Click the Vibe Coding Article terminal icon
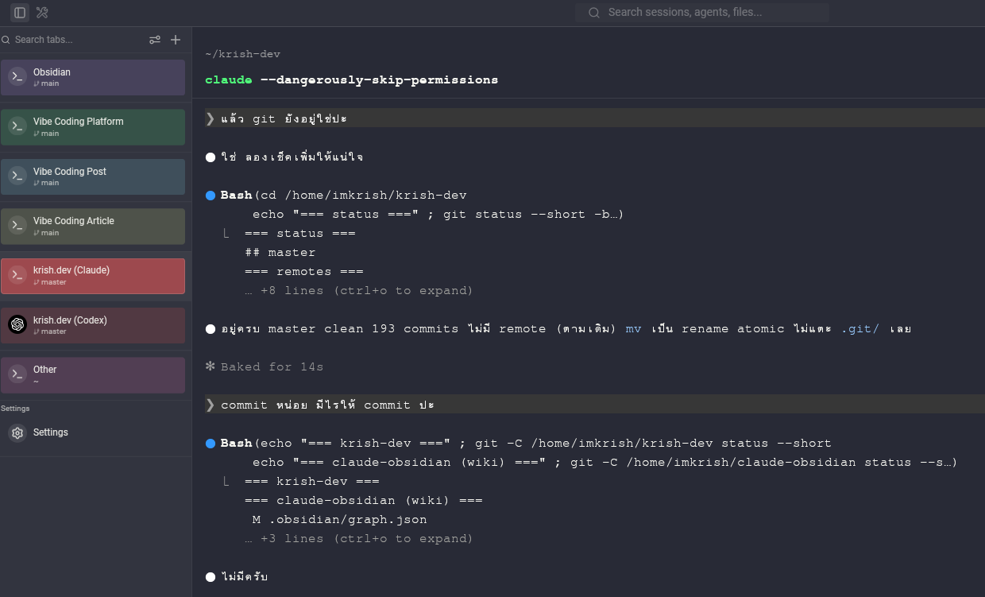Image resolution: width=985 pixels, height=597 pixels. [x=17, y=226]
